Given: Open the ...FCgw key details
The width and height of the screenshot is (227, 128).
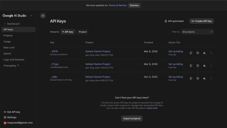Looking at the screenshot, I should pos(54,64).
